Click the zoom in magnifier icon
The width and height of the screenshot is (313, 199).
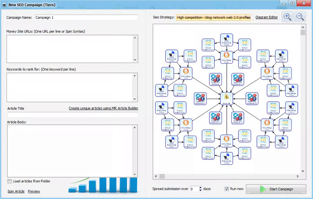[288, 17]
